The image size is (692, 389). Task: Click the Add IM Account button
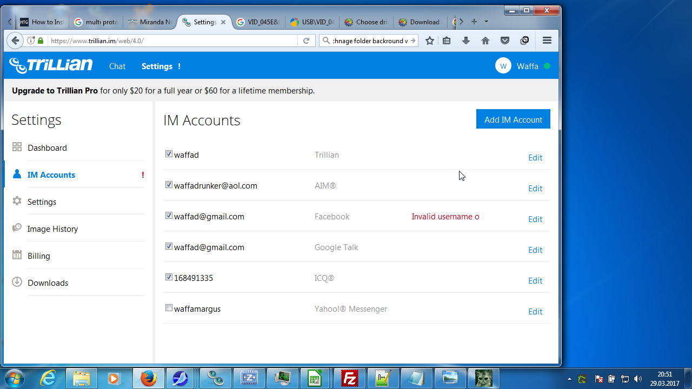pyautogui.click(x=513, y=119)
